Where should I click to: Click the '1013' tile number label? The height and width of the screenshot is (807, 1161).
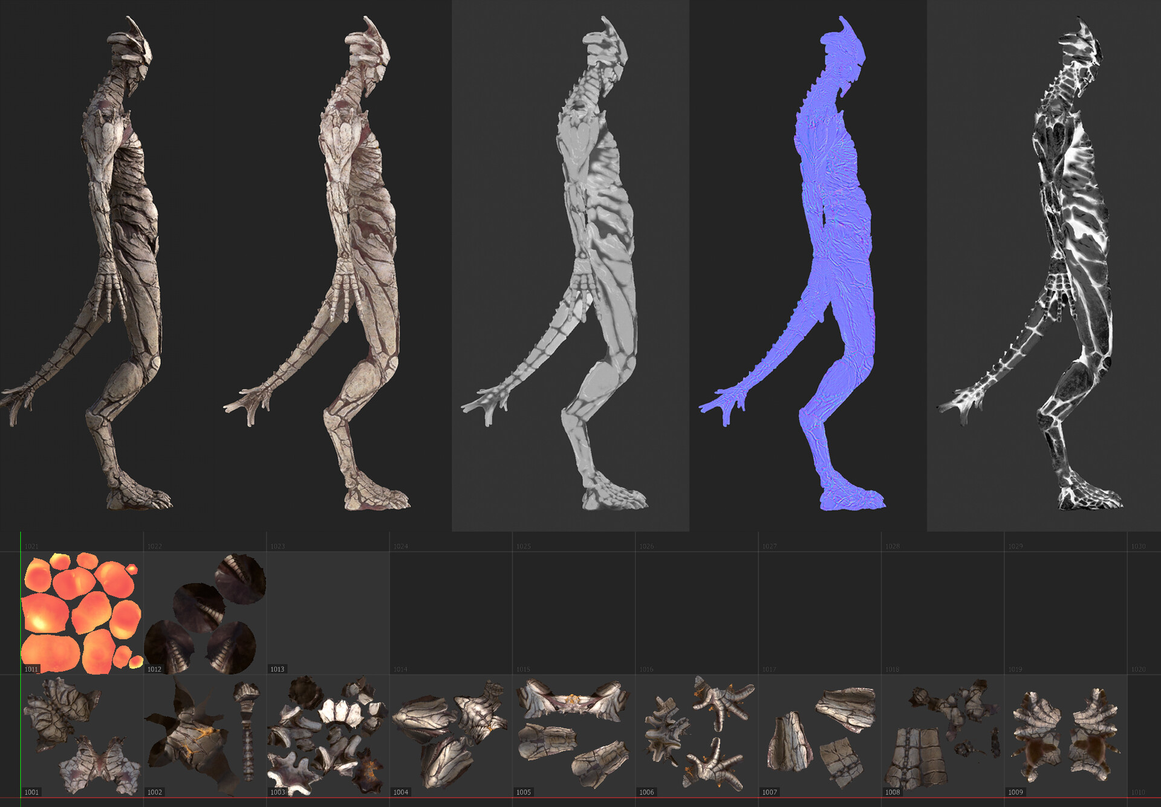pyautogui.click(x=278, y=669)
